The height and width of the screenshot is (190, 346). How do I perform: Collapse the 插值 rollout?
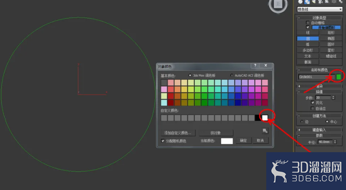tap(319, 92)
